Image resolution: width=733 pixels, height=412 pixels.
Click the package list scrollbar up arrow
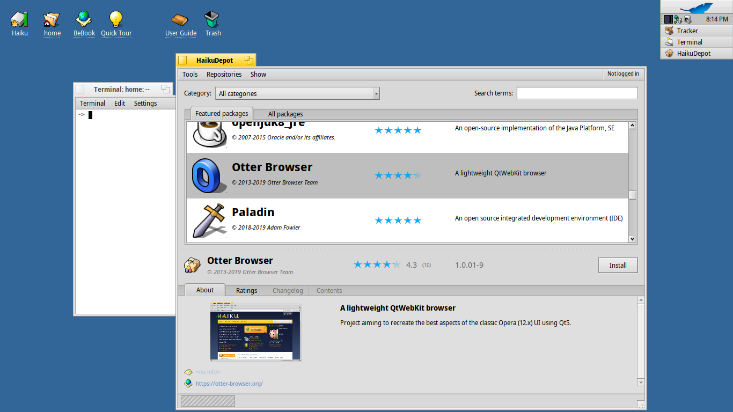(x=632, y=126)
